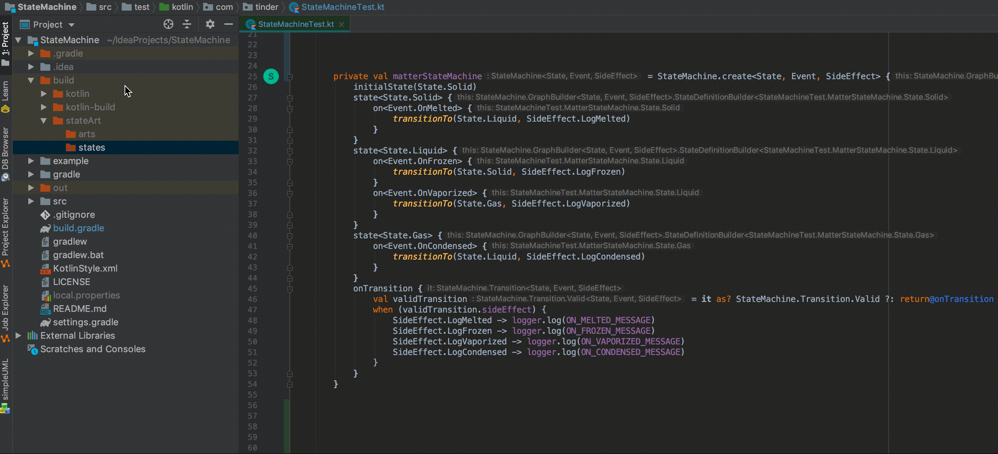This screenshot has width=998, height=454.
Task: Click the locate/scroll-from-source target icon
Action: pyautogui.click(x=168, y=24)
